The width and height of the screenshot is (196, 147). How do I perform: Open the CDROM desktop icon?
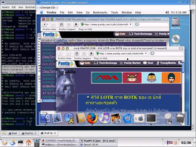tap(175, 40)
